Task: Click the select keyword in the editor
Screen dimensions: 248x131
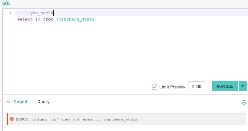Action: (x=25, y=19)
